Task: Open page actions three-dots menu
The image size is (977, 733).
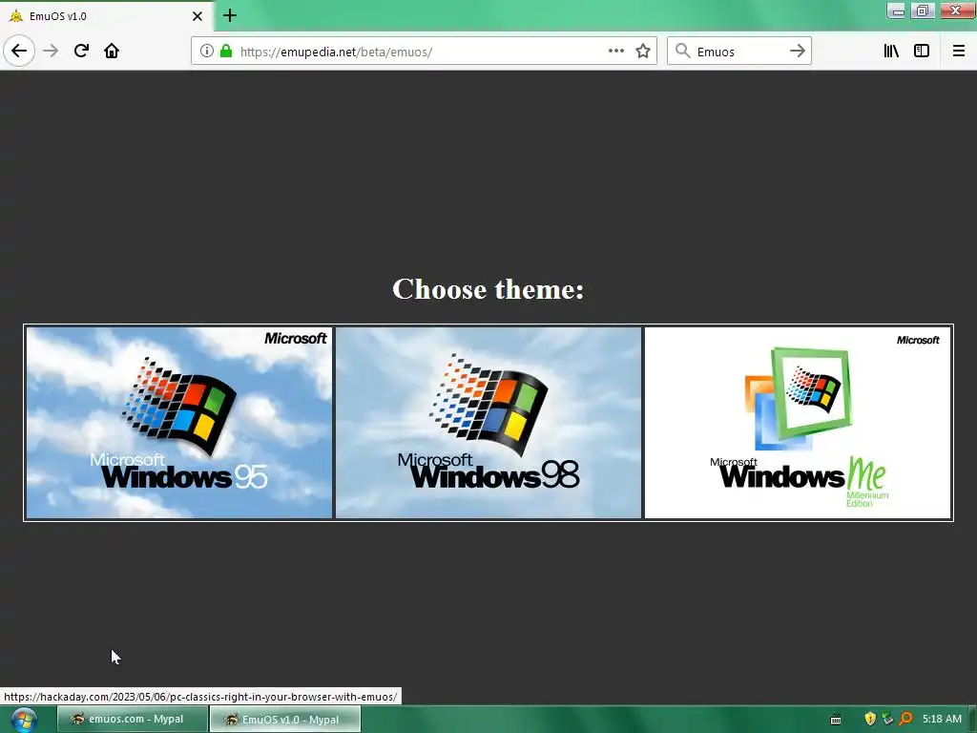Action: pyautogui.click(x=616, y=52)
